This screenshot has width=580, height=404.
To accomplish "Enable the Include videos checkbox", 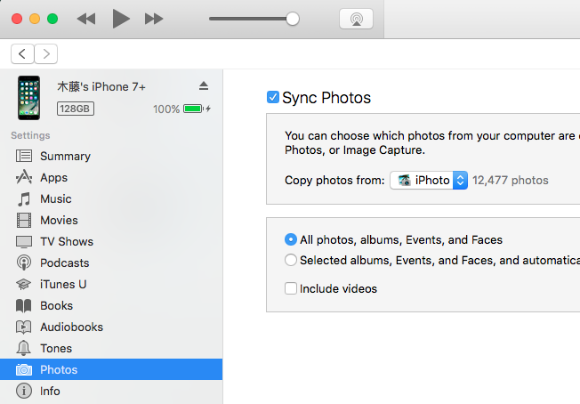I will pos(291,288).
